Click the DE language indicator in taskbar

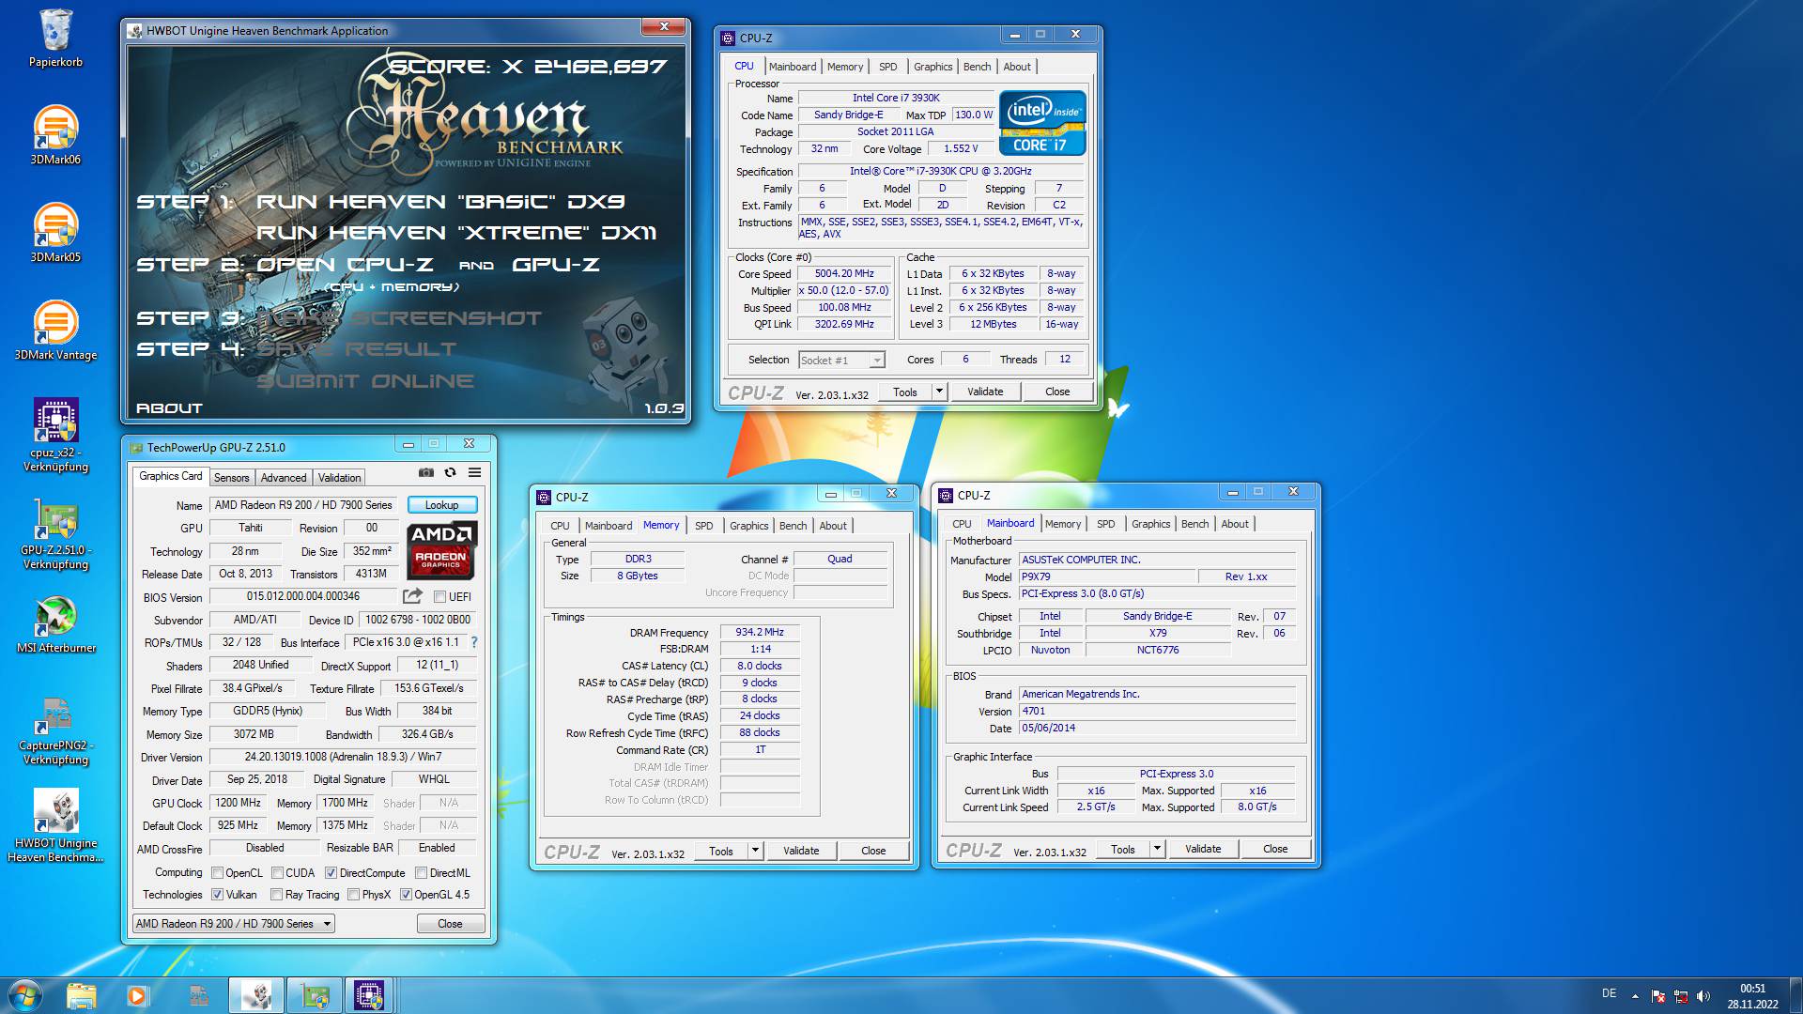point(1609,993)
